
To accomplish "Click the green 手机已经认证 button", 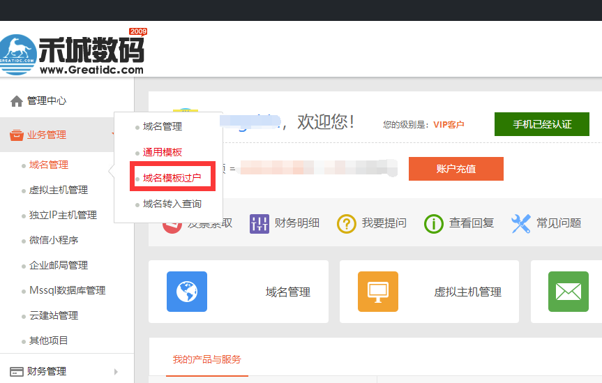I will tap(541, 124).
